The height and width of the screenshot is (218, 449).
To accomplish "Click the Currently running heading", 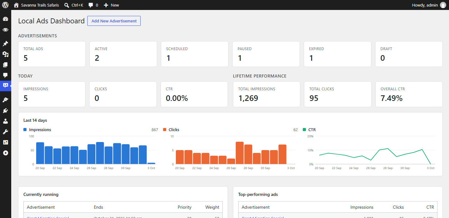I will [x=41, y=194].
